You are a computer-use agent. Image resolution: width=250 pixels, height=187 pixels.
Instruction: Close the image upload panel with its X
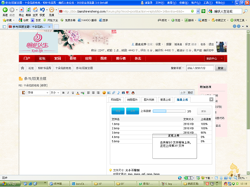pyautogui.click(x=211, y=100)
